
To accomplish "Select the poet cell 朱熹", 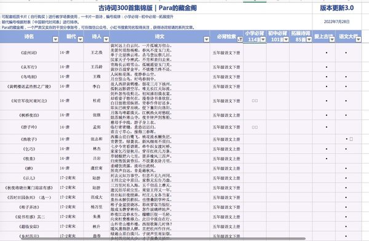I will tap(97, 217).
